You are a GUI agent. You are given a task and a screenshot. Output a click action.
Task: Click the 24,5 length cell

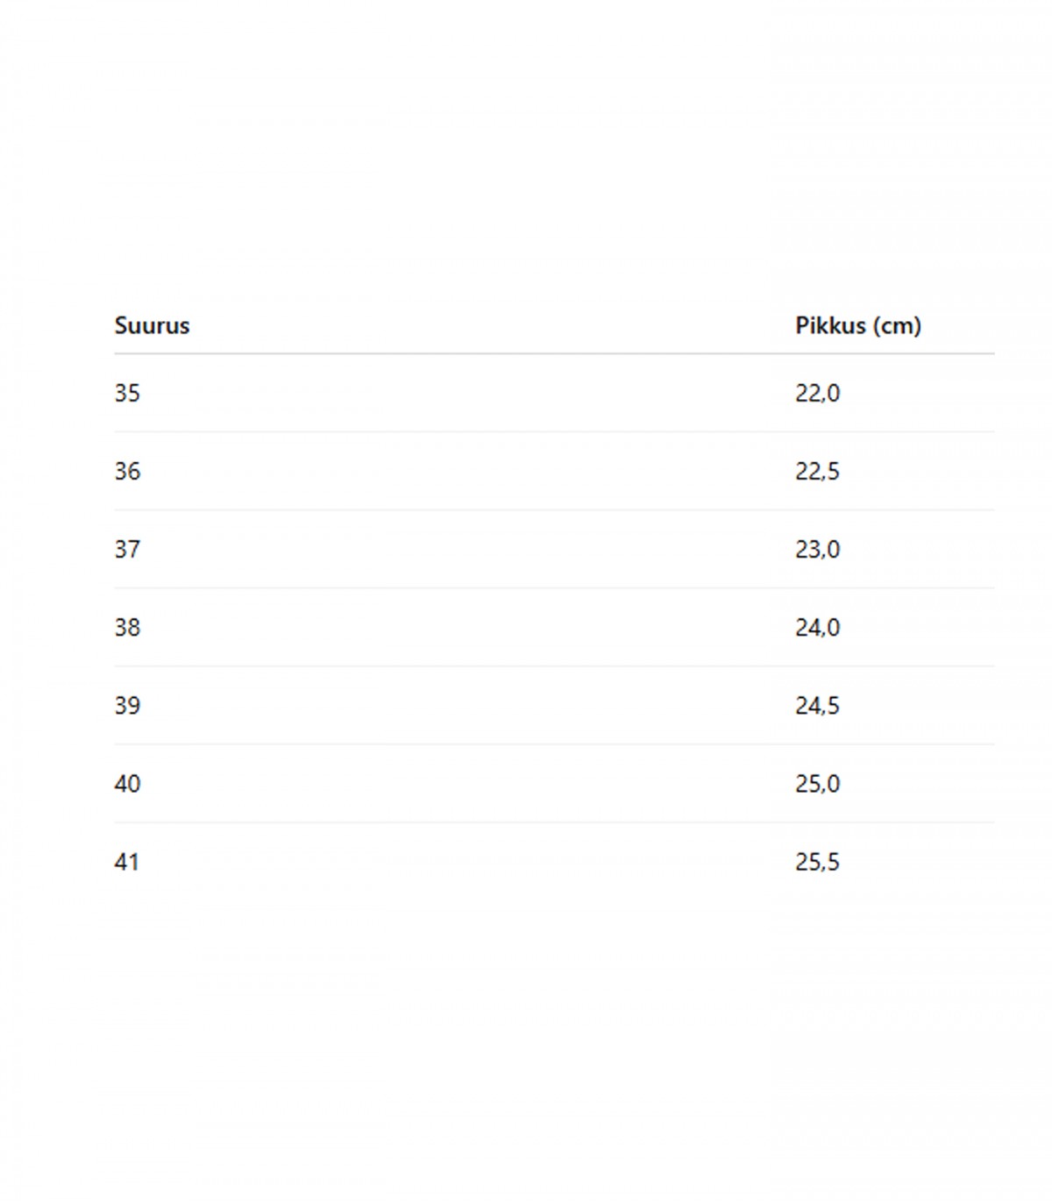(817, 705)
